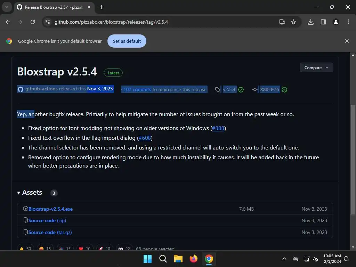Click the Latest release badge
This screenshot has width=356, height=267.
113,73
